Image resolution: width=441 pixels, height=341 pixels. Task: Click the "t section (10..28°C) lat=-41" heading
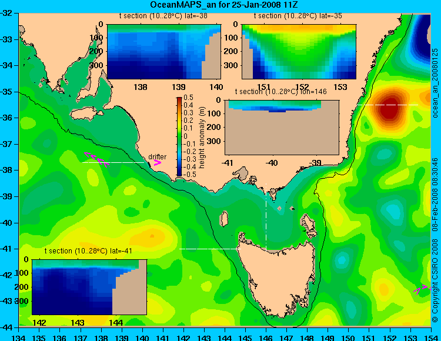[x=88, y=251]
